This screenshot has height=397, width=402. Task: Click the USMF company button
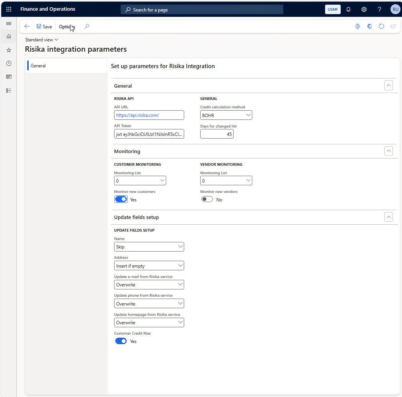coord(333,10)
